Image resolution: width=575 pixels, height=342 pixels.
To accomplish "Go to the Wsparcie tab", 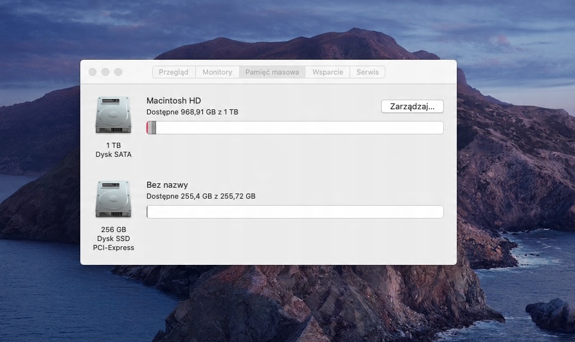I will click(x=328, y=72).
